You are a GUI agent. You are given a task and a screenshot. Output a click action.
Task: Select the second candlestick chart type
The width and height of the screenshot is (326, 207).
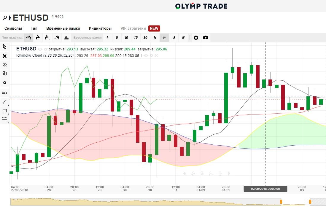pyautogui.click(x=38, y=38)
